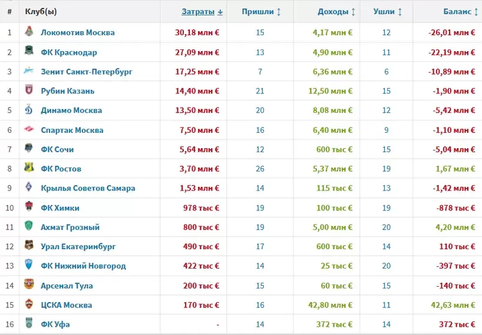Screen dimensions: 482x335
Task: Sort table by Пришли column
Action: pos(257,12)
